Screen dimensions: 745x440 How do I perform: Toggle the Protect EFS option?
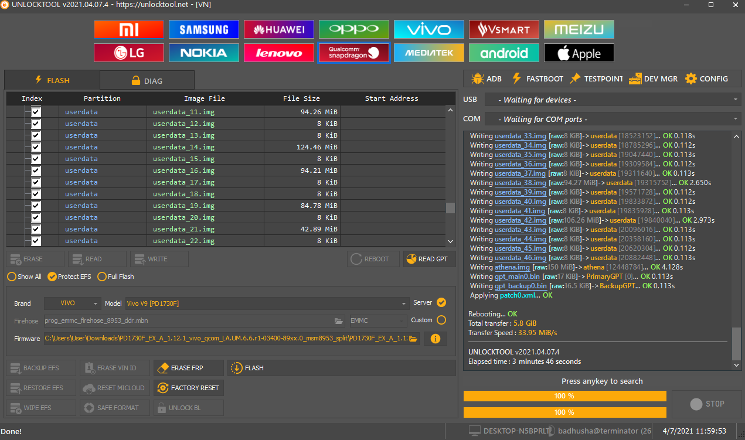70,277
